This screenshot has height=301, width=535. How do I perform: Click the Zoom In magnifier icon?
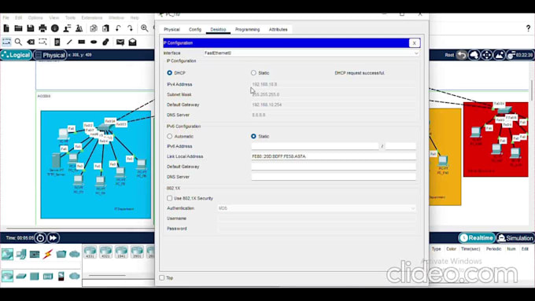click(x=144, y=28)
